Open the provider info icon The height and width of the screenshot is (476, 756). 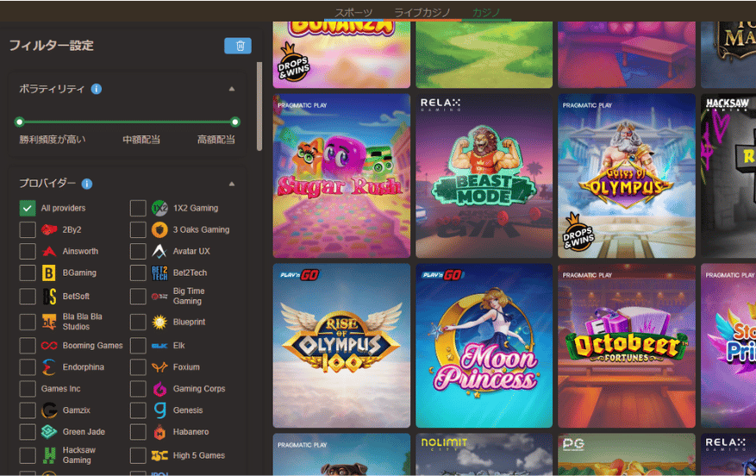coord(87,184)
